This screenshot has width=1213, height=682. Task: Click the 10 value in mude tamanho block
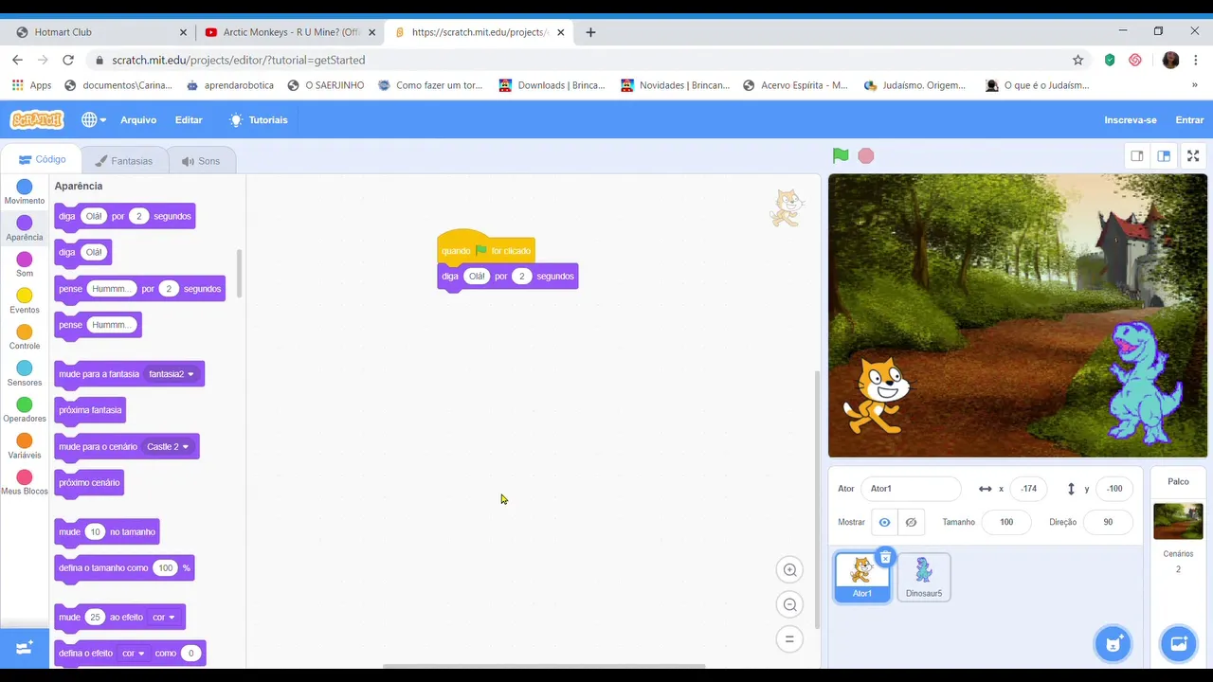point(95,532)
